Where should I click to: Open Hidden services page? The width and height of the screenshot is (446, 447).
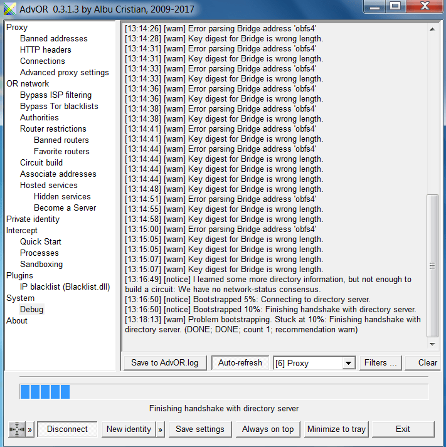pyautogui.click(x=62, y=196)
